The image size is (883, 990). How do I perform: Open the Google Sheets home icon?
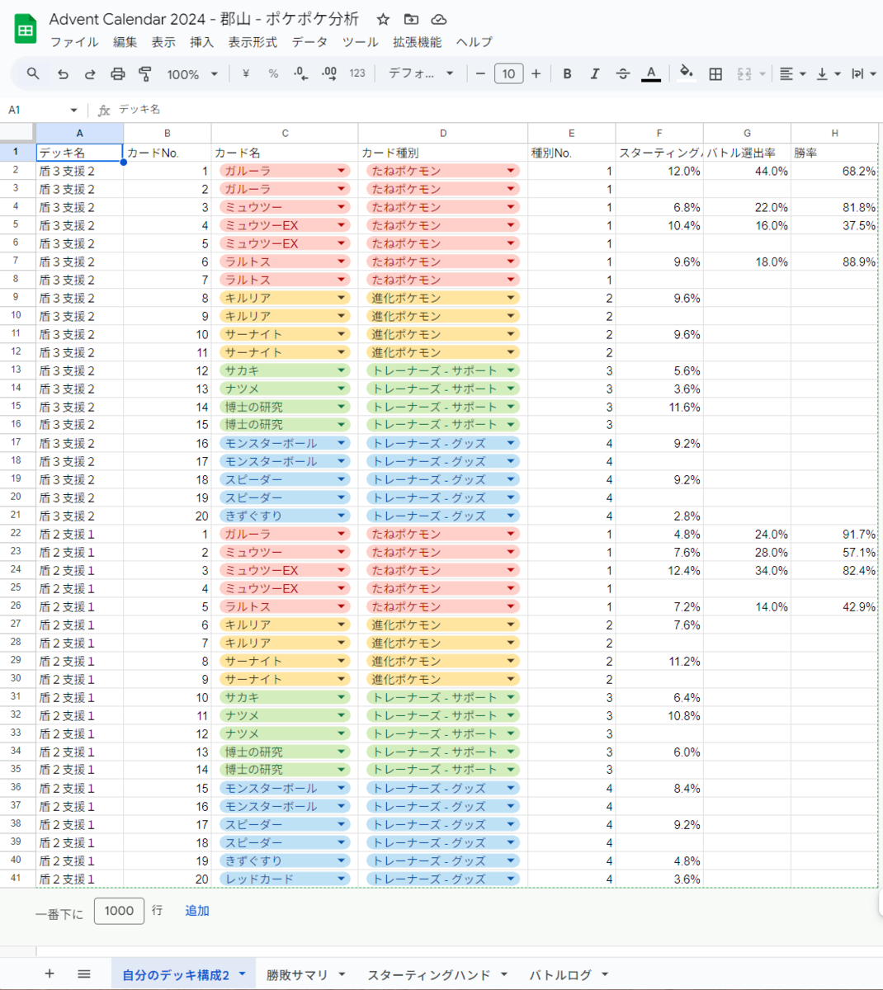coord(26,30)
